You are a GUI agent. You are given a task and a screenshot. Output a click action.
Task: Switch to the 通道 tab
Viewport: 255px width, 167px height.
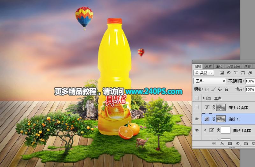pos(208,66)
